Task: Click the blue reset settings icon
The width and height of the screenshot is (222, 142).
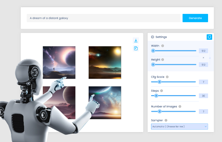Action: [x=209, y=37]
